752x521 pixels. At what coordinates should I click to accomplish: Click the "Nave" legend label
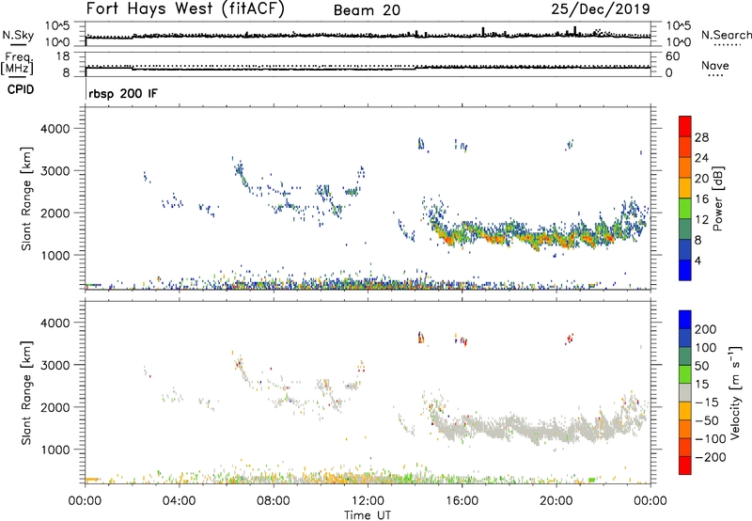coord(715,65)
